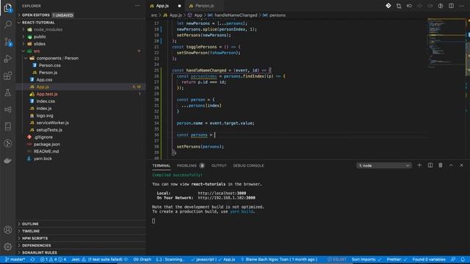Click the split editor icon
This screenshot has width=470, height=264.
coord(451,6)
